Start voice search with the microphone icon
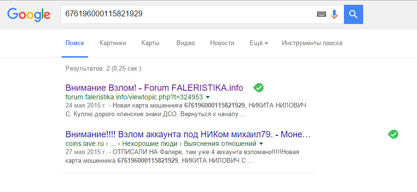Screen dimensions: 417x192 point(334,14)
